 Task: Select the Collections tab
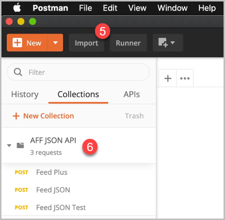click(x=78, y=94)
